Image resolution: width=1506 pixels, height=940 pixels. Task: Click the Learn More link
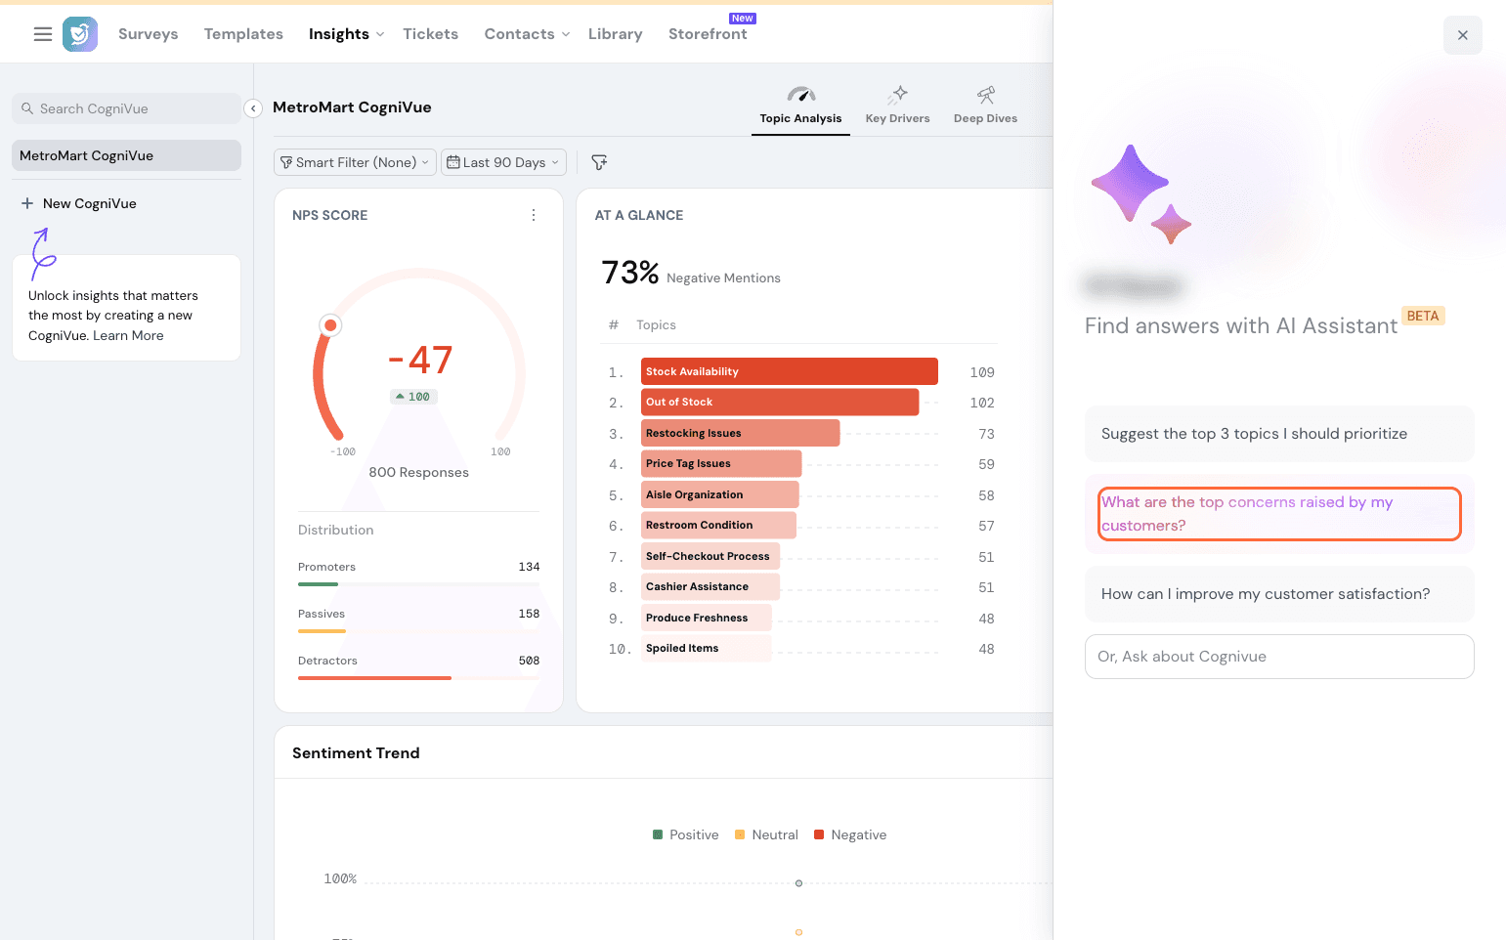pyautogui.click(x=128, y=335)
